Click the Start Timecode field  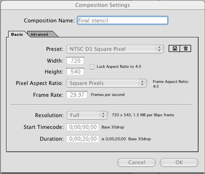click(x=83, y=127)
